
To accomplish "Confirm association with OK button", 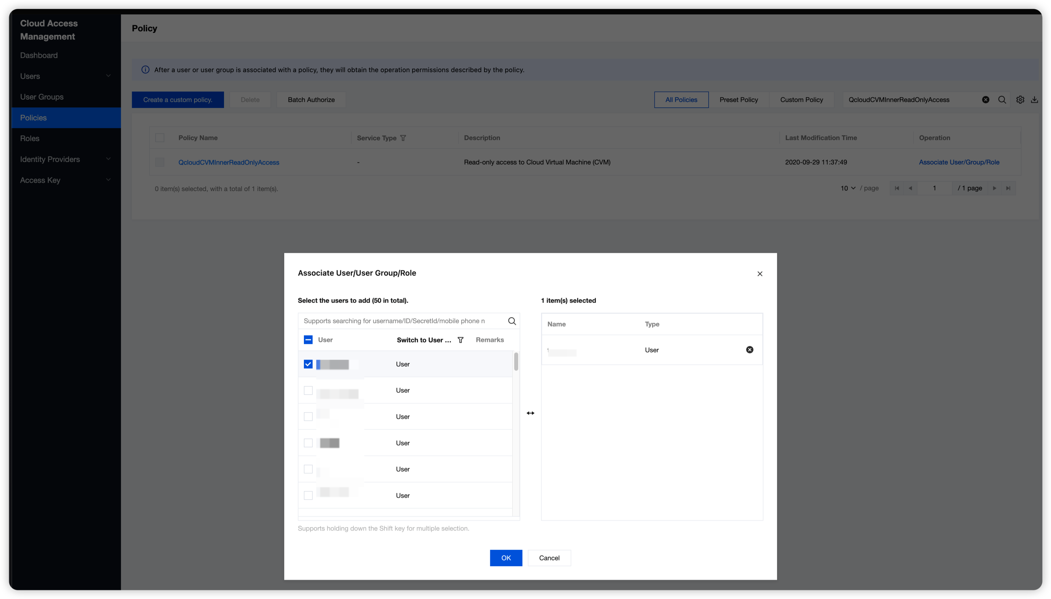I will click(x=506, y=558).
